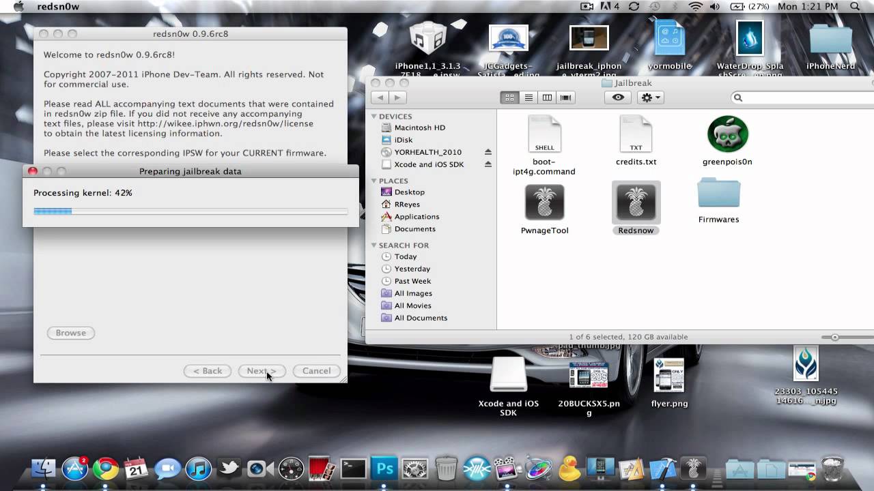Switch Finder to list view
This screenshot has width=874, height=491.
(x=528, y=98)
